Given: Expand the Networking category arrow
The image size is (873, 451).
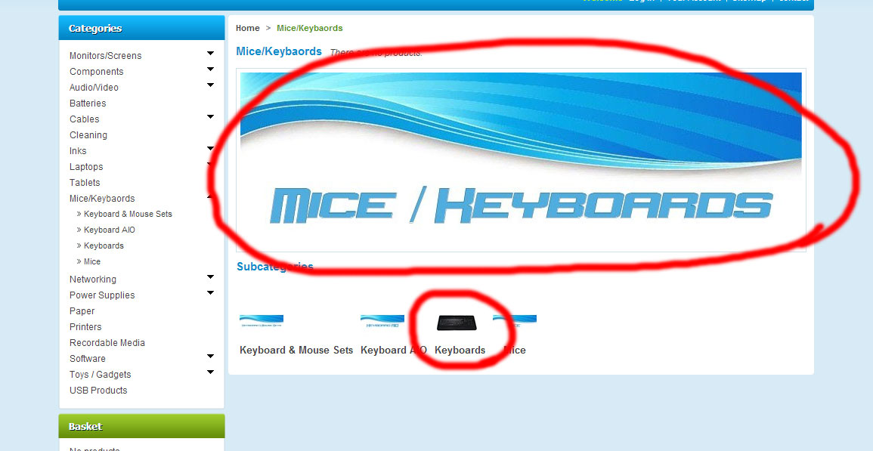Looking at the screenshot, I should 210,276.
